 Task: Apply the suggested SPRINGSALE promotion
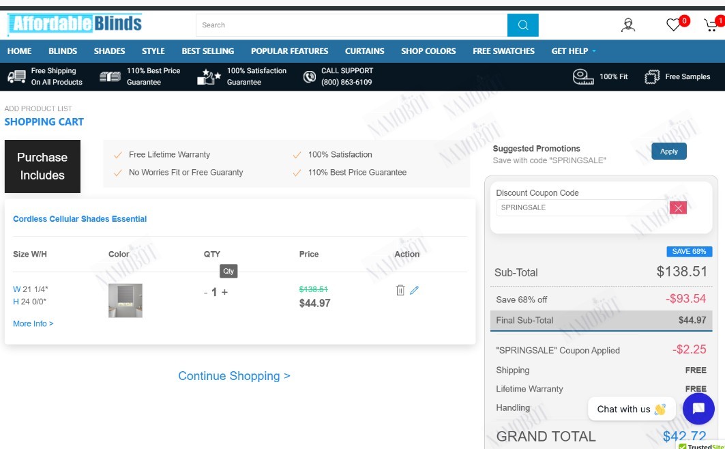(668, 151)
